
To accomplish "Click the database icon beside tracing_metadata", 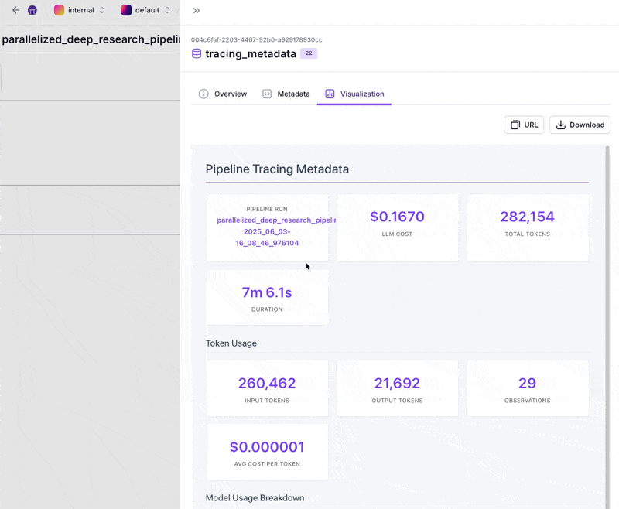I will (x=197, y=54).
